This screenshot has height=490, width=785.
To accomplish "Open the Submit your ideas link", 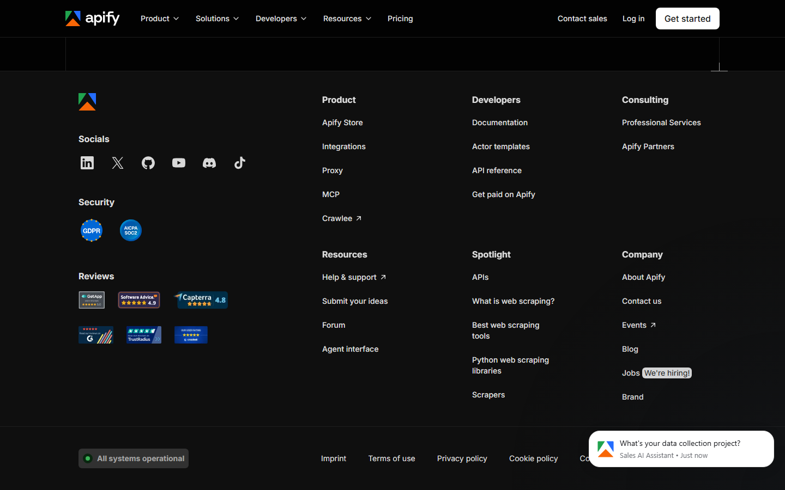I will [x=355, y=301].
